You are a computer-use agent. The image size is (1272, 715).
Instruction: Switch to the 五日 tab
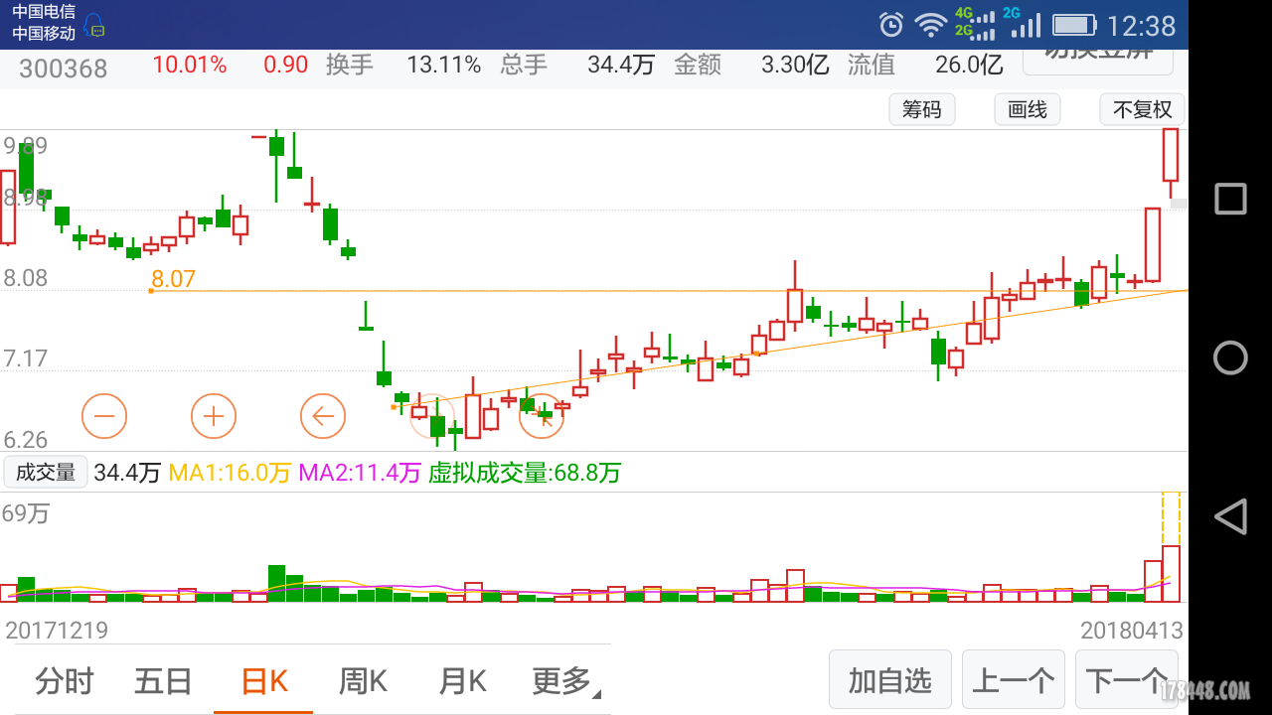(163, 681)
